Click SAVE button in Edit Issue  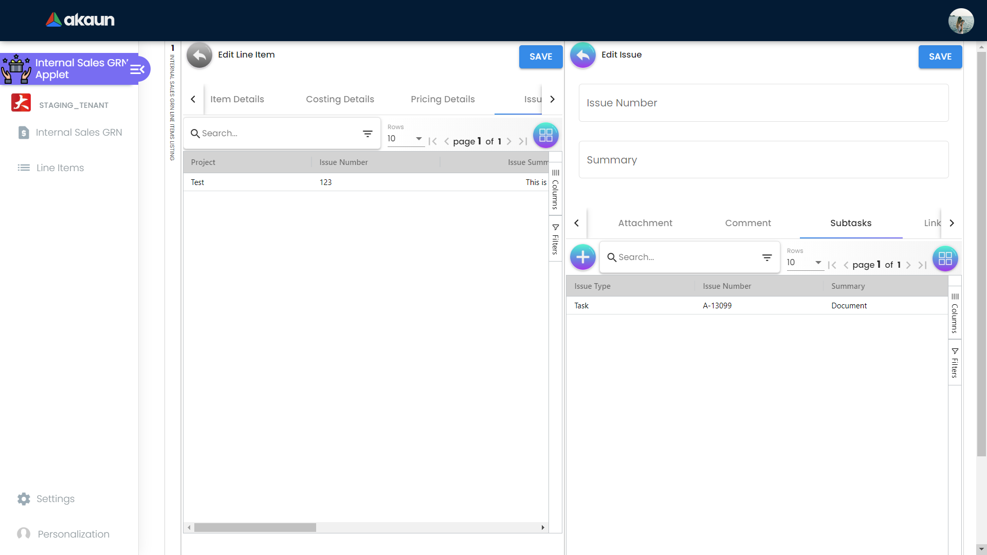(940, 57)
